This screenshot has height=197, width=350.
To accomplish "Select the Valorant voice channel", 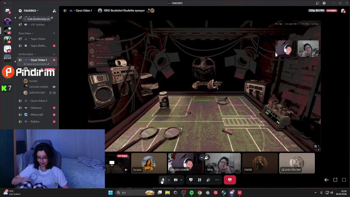I will click(x=37, y=108).
